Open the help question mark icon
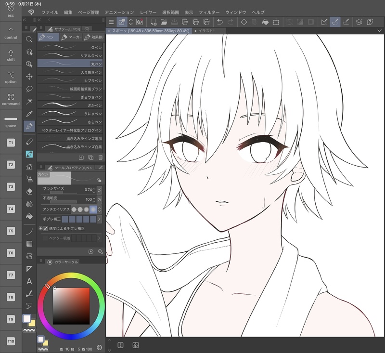Screen dimensions: 385x353 370,22
